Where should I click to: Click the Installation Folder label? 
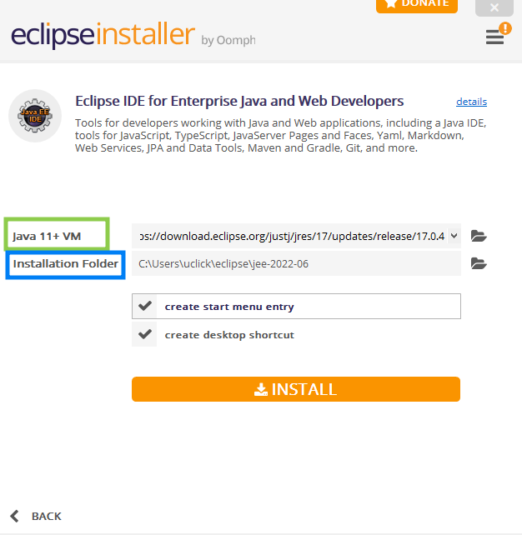click(66, 263)
